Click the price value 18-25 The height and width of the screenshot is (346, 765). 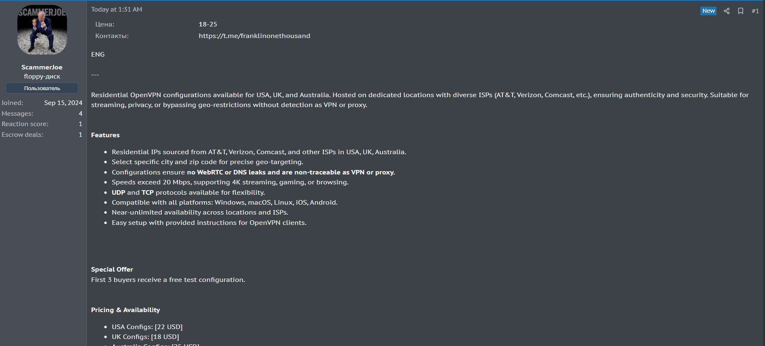(208, 24)
